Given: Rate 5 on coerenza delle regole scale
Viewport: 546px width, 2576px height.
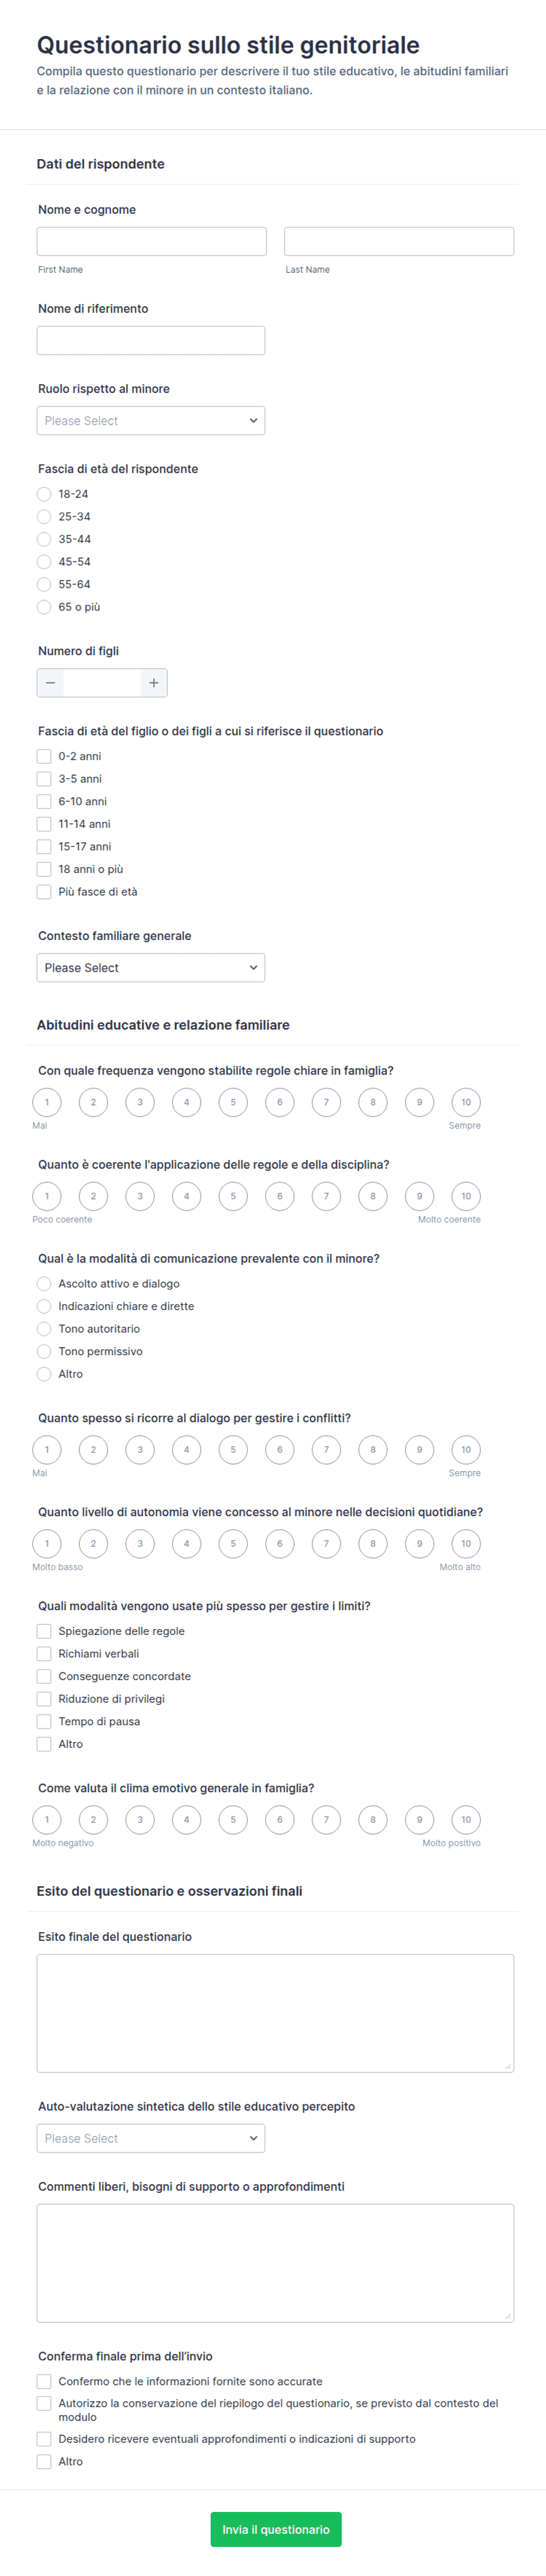Looking at the screenshot, I should tap(233, 1196).
